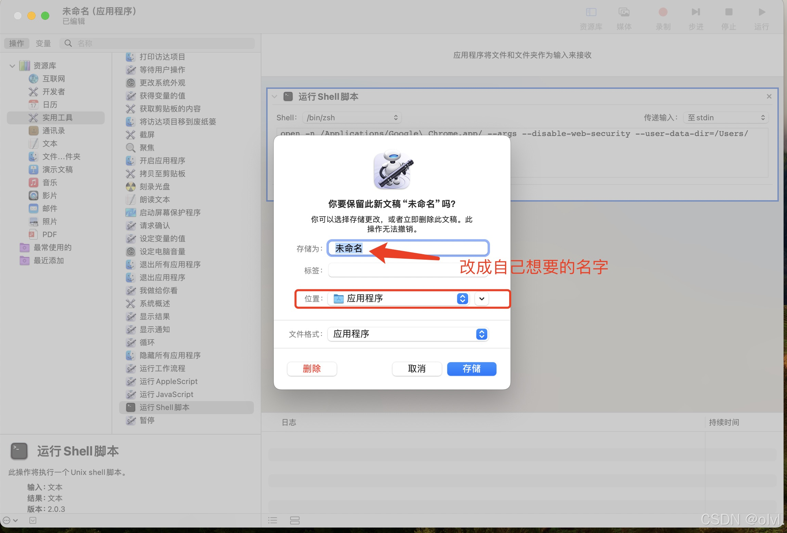Viewport: 787px width, 533px height.
Task: Switch log to list view icon
Action: click(273, 520)
